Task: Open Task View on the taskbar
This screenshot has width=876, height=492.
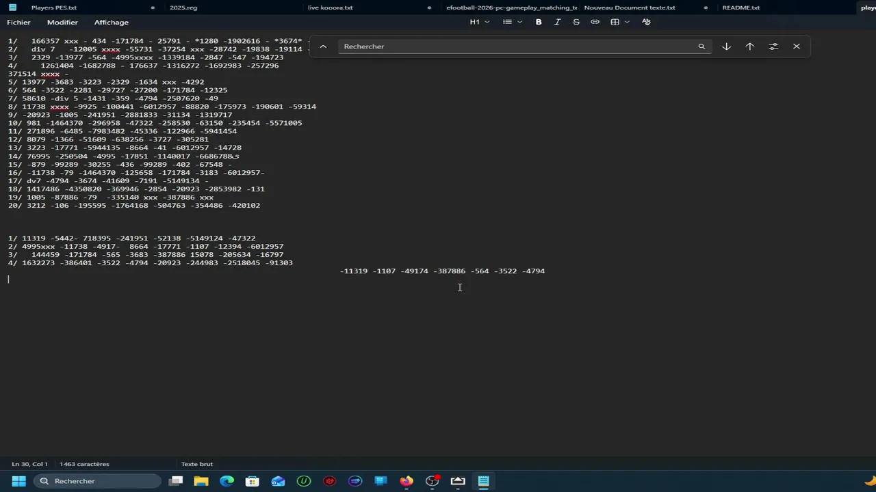Action: (176, 481)
